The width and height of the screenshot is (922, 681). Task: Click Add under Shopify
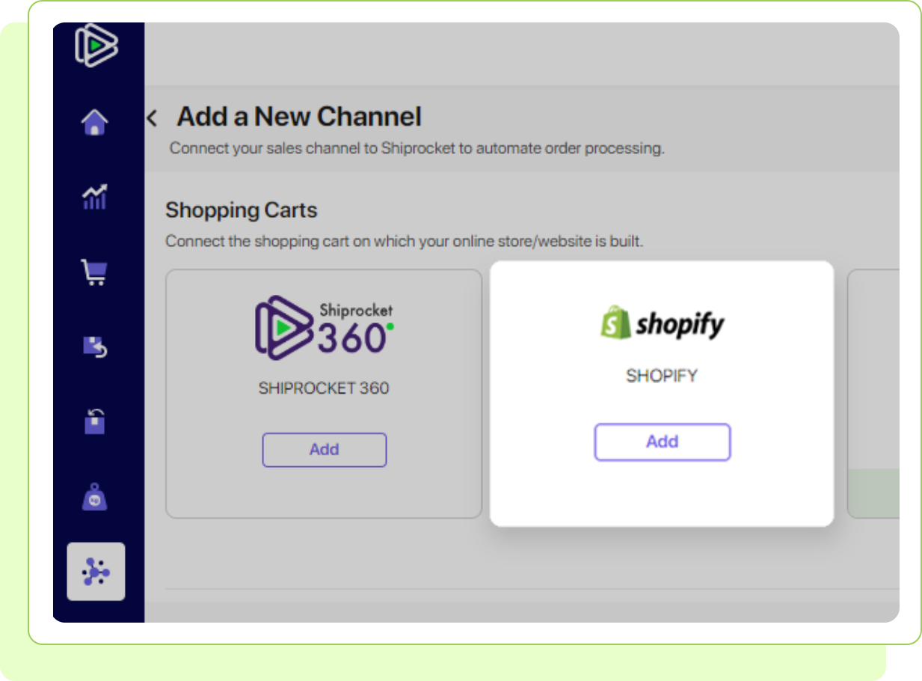663,442
